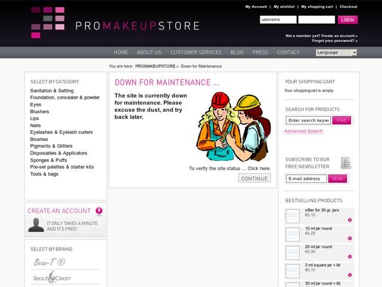
Task: Click the person silhouette icon
Action: (x=36, y=225)
